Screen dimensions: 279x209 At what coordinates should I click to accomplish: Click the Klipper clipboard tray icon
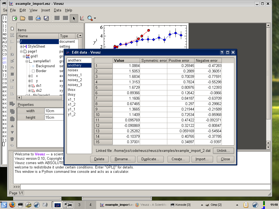[x=246, y=205]
